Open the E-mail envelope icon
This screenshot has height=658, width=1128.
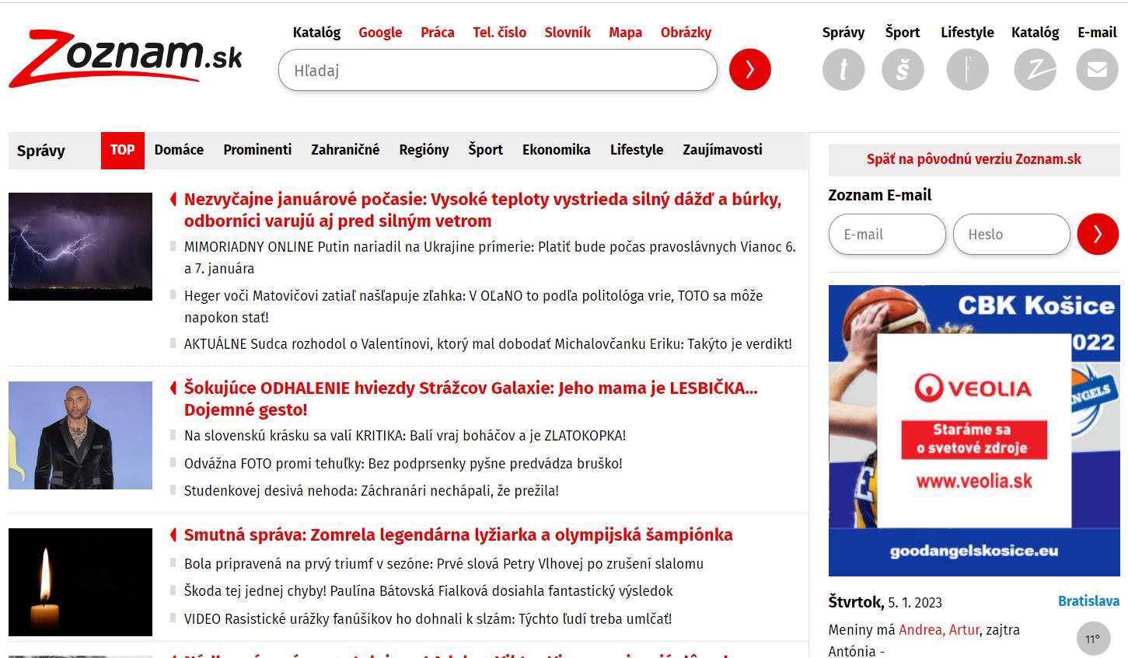coord(1097,70)
